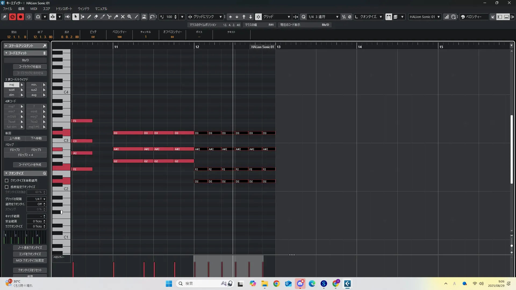Toggle the Snap on/off button
Screen dimensions: 516x290
tap(258, 17)
